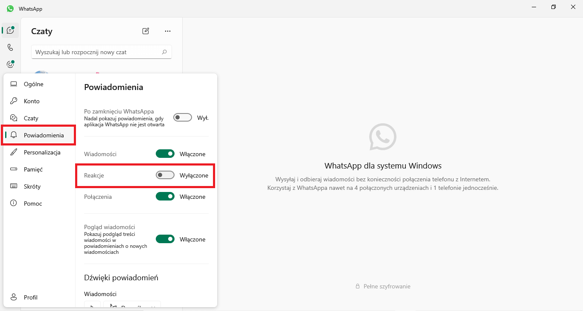Restore down the WhatsApp window
The height and width of the screenshot is (311, 583).
[x=554, y=7]
